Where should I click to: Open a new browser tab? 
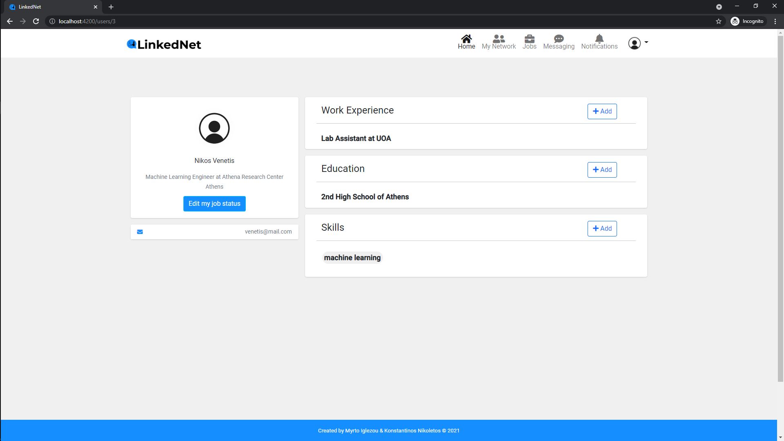(111, 7)
